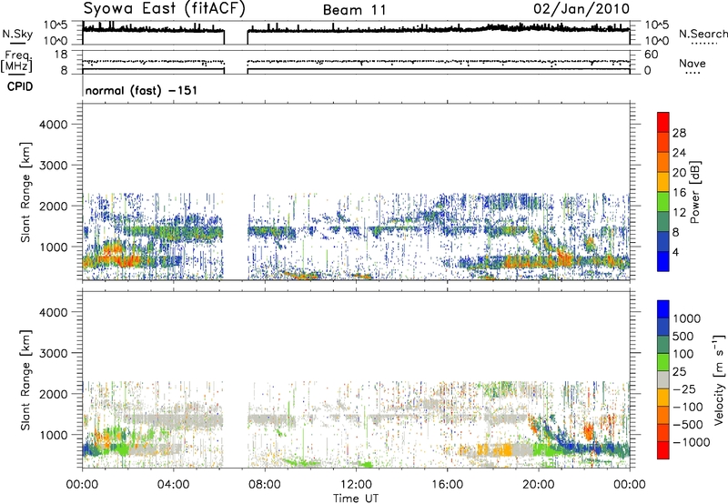The width and height of the screenshot is (728, 504).
Task: Click the -1000 tick on velocity colorbar
Action: click(692, 442)
